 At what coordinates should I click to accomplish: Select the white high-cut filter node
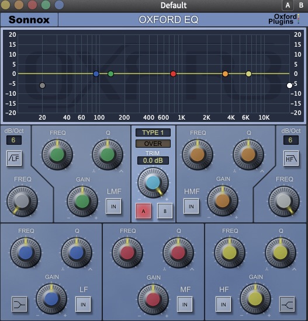point(289,85)
